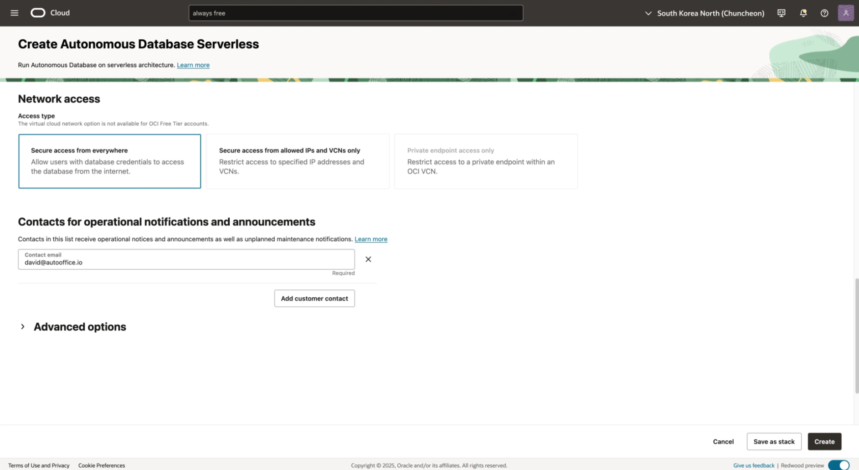Screen dimensions: 859x470
Task: Expand the region selector South Korea North
Action: (x=705, y=13)
